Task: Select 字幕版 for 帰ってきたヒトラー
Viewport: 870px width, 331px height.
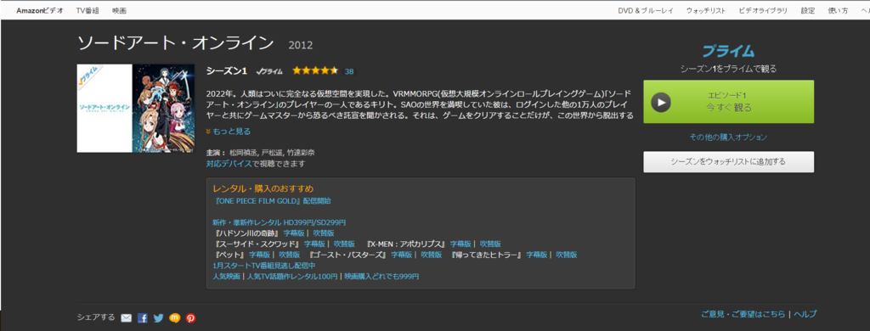Action: [x=537, y=255]
